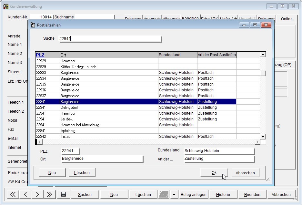302x205 pixels.
Task: Delete postal code entry with Löschen
Action: click(x=82, y=172)
